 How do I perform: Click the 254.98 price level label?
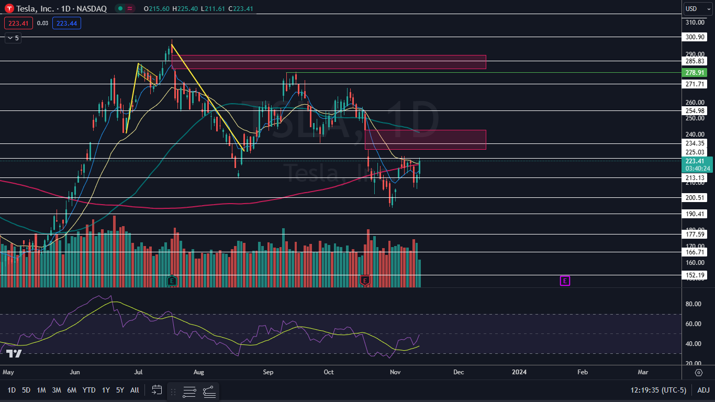point(695,110)
